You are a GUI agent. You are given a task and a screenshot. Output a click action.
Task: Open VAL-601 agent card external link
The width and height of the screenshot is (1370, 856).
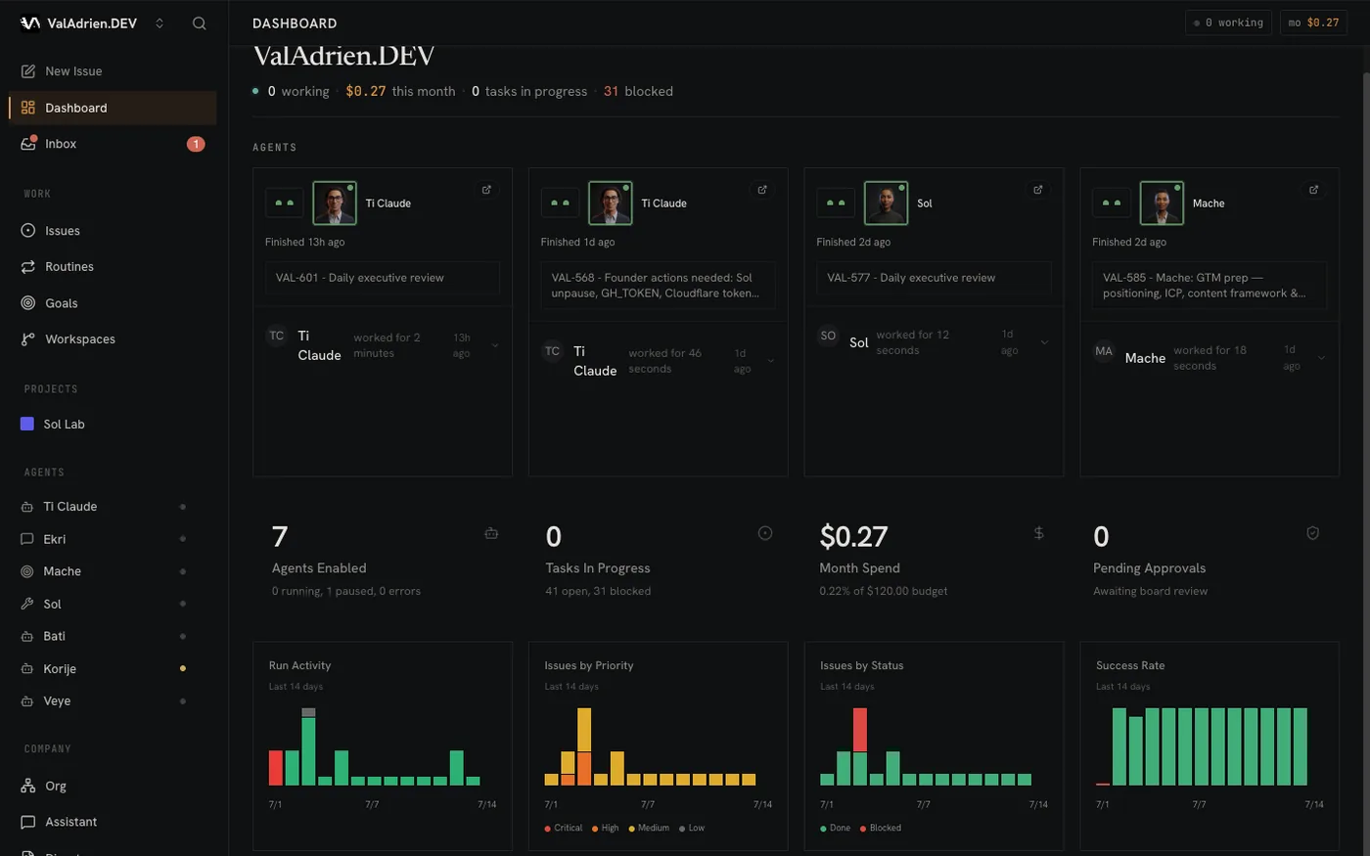tap(486, 190)
